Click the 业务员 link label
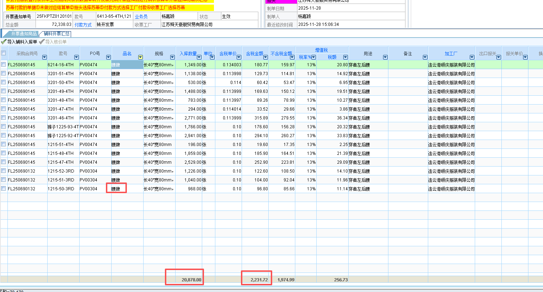Viewport: 543px width, 292px height. [x=141, y=17]
